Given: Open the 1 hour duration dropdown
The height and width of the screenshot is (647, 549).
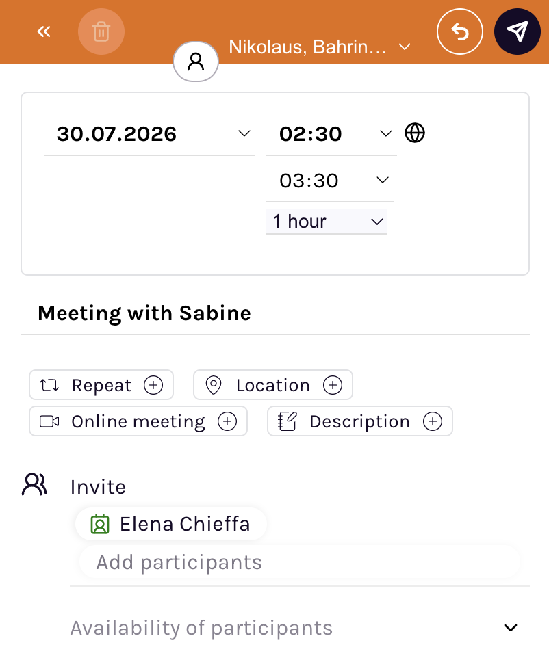Looking at the screenshot, I should [x=327, y=222].
